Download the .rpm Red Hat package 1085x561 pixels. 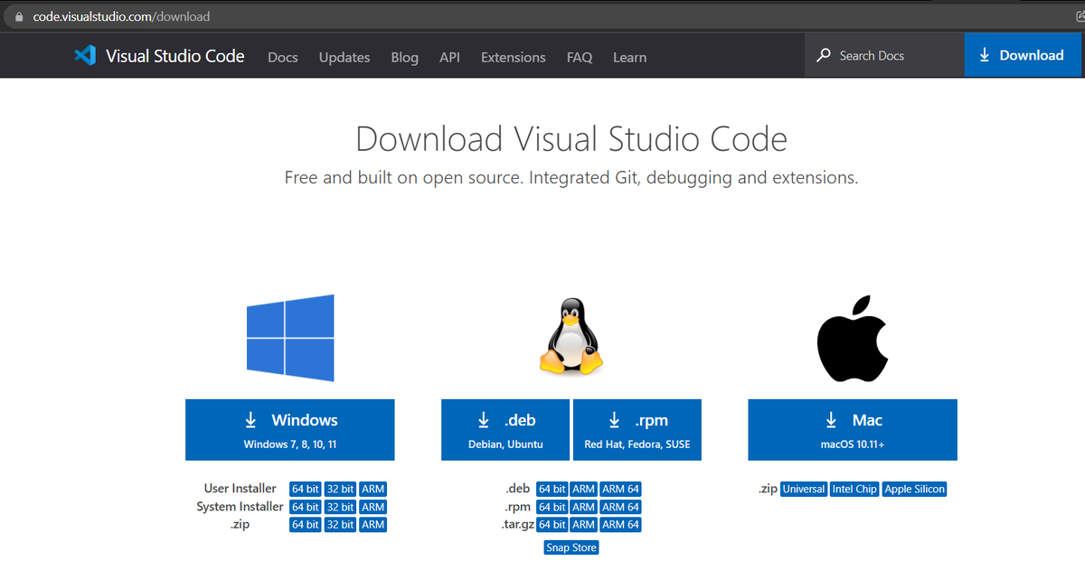tap(638, 430)
